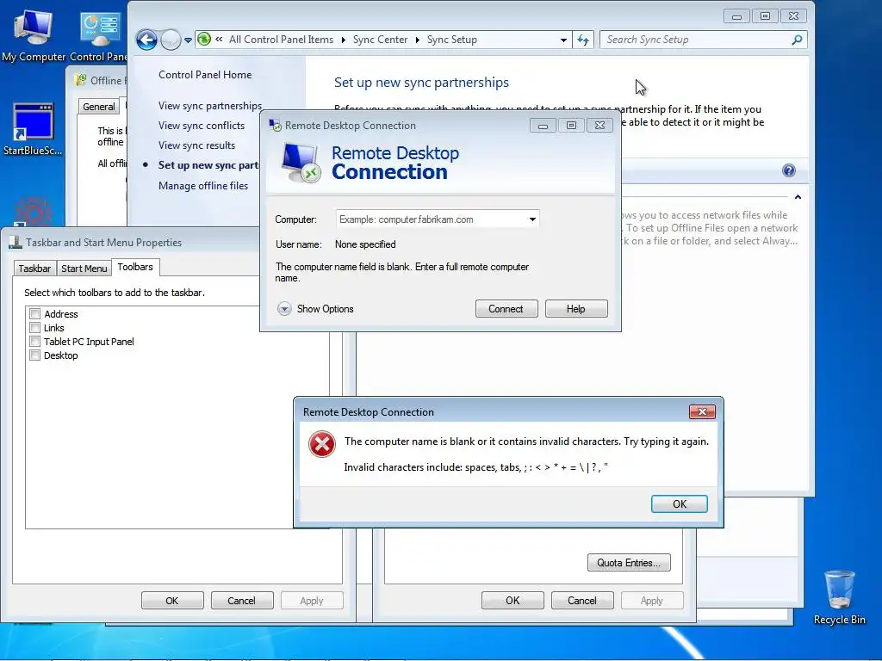The height and width of the screenshot is (661, 882).
Task: Click 'None specified' user name text
Action: [365, 244]
